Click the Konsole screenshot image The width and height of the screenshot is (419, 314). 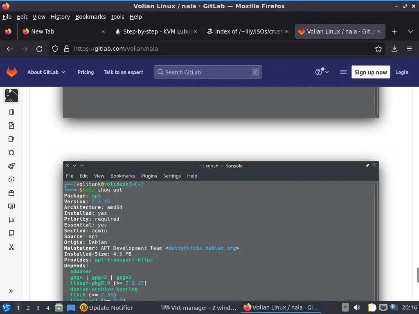[x=221, y=231]
